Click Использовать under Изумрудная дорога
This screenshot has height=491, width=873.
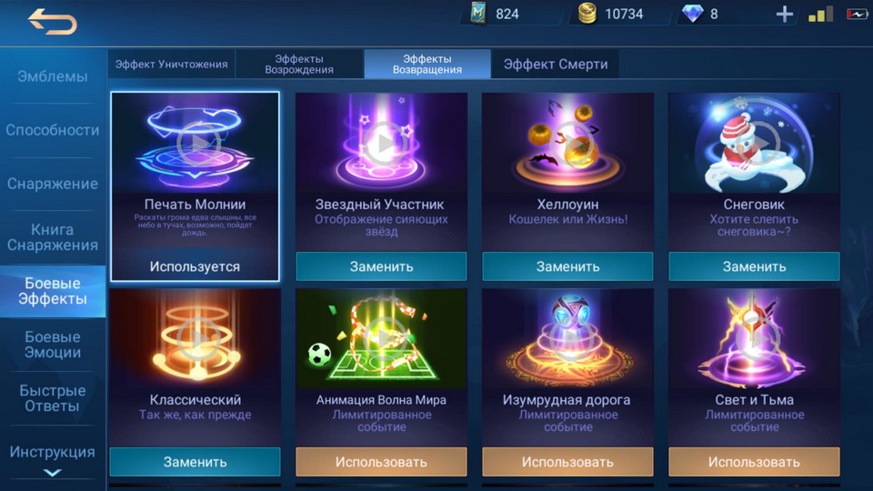tap(567, 462)
